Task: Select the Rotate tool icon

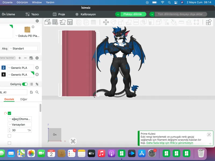Action: (x=113, y=22)
